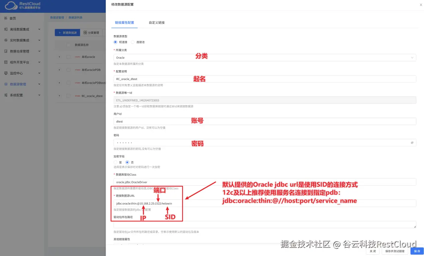Click the 数据源名称 column header
This screenshot has height=256, width=424.
(82, 45)
